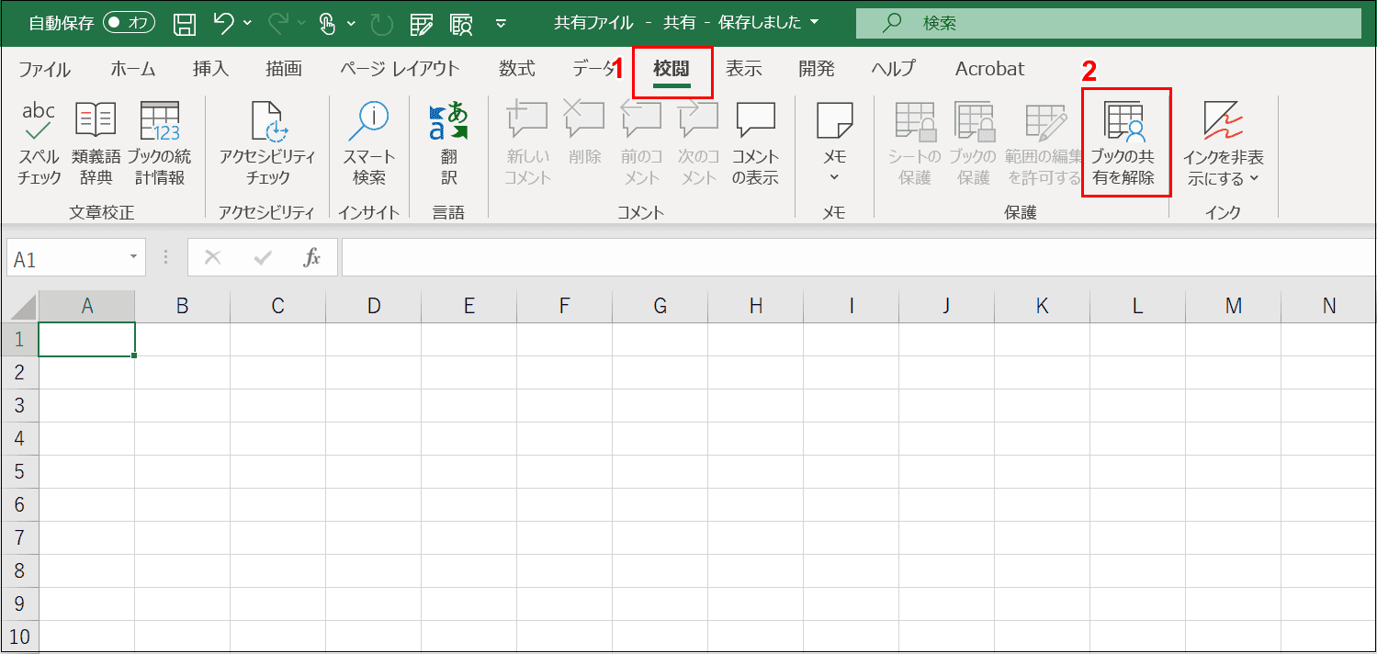Click the formula bar Enter checkmark

pos(263,258)
